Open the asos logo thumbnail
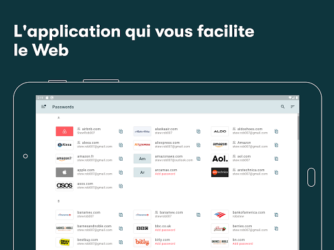This screenshot has height=250, width=334. click(65, 186)
